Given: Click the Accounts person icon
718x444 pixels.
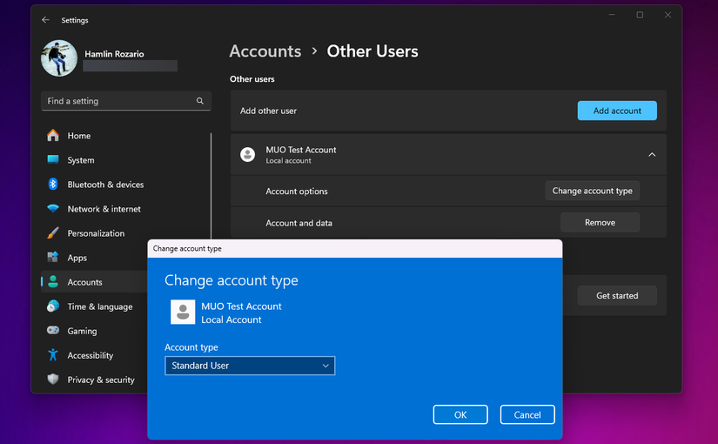Looking at the screenshot, I should click(53, 282).
